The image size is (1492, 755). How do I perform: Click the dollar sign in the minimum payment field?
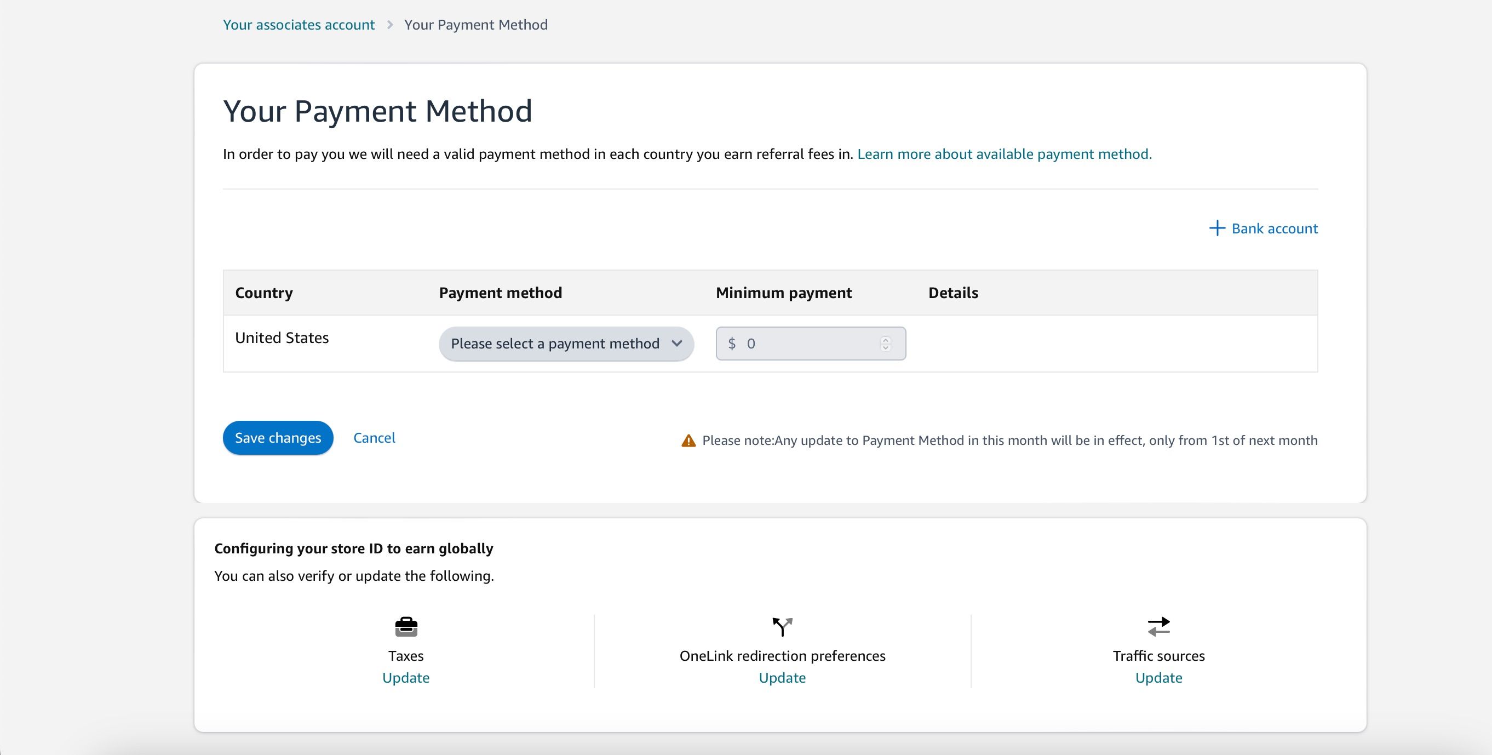click(x=732, y=343)
